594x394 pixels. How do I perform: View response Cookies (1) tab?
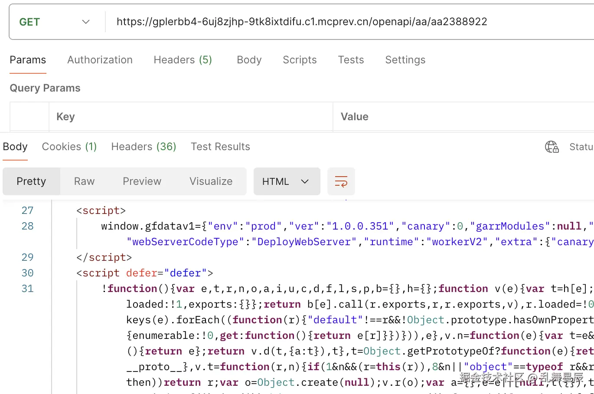(69, 147)
